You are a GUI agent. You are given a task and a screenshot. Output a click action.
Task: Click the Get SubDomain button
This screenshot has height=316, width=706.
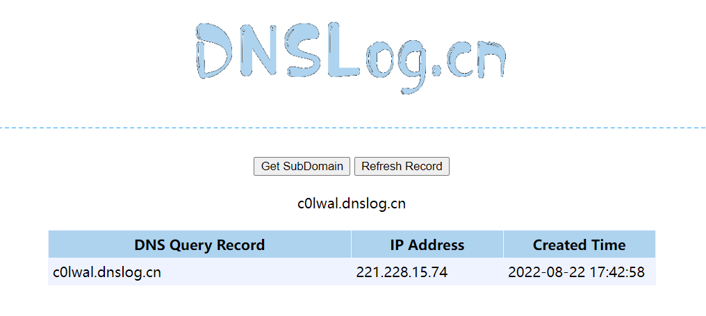point(302,167)
